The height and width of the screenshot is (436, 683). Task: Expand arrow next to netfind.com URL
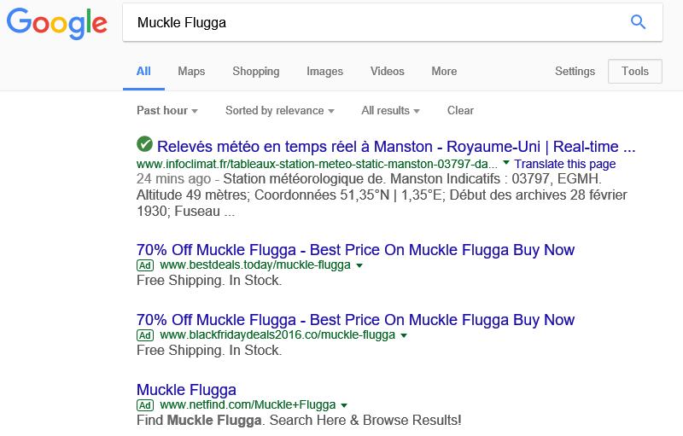pyautogui.click(x=344, y=405)
